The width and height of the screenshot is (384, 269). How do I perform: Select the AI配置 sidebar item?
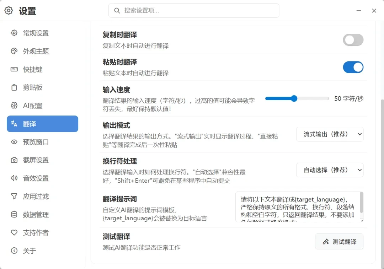pyautogui.click(x=42, y=106)
